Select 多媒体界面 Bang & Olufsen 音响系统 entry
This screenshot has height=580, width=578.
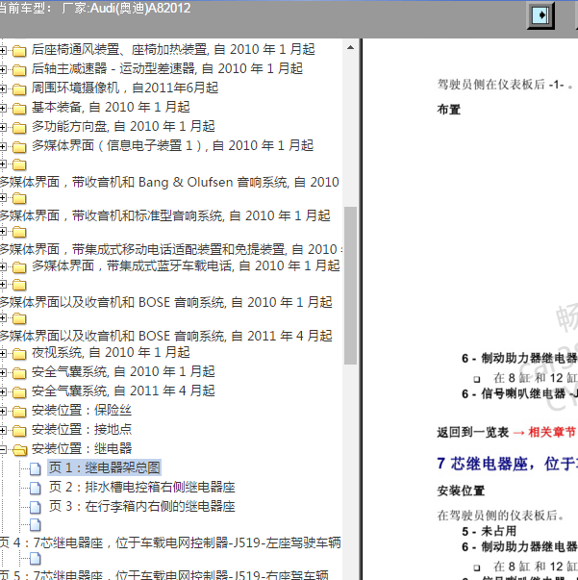(169, 183)
